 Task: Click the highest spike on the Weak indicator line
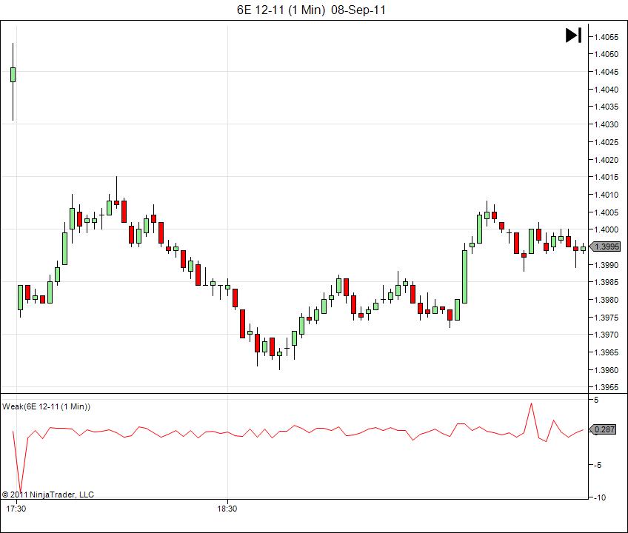pyautogui.click(x=532, y=404)
